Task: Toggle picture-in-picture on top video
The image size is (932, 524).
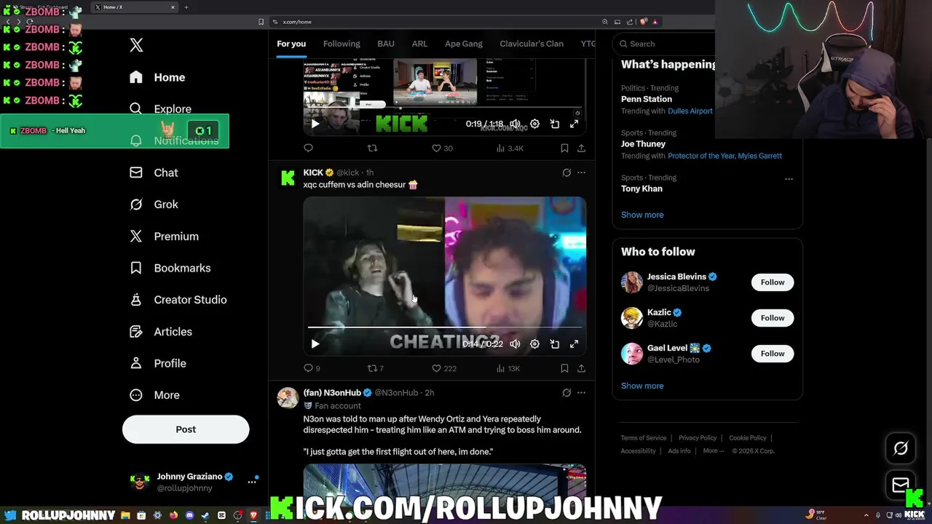Action: pyautogui.click(x=554, y=124)
